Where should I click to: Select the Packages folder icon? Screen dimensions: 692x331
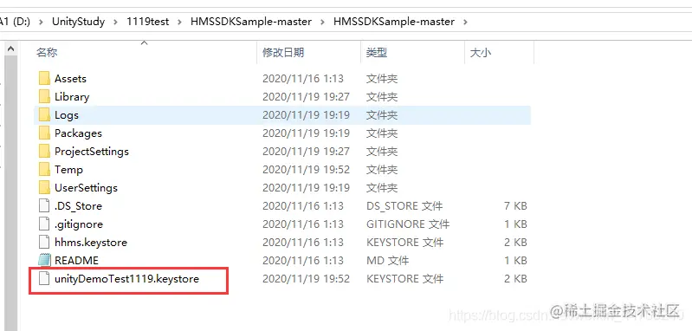coord(44,133)
